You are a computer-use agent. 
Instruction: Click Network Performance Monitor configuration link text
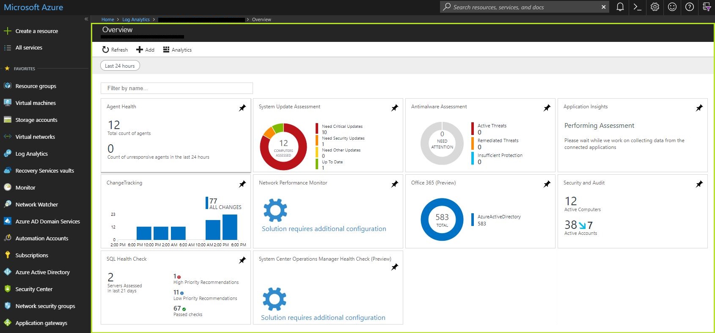coord(324,229)
